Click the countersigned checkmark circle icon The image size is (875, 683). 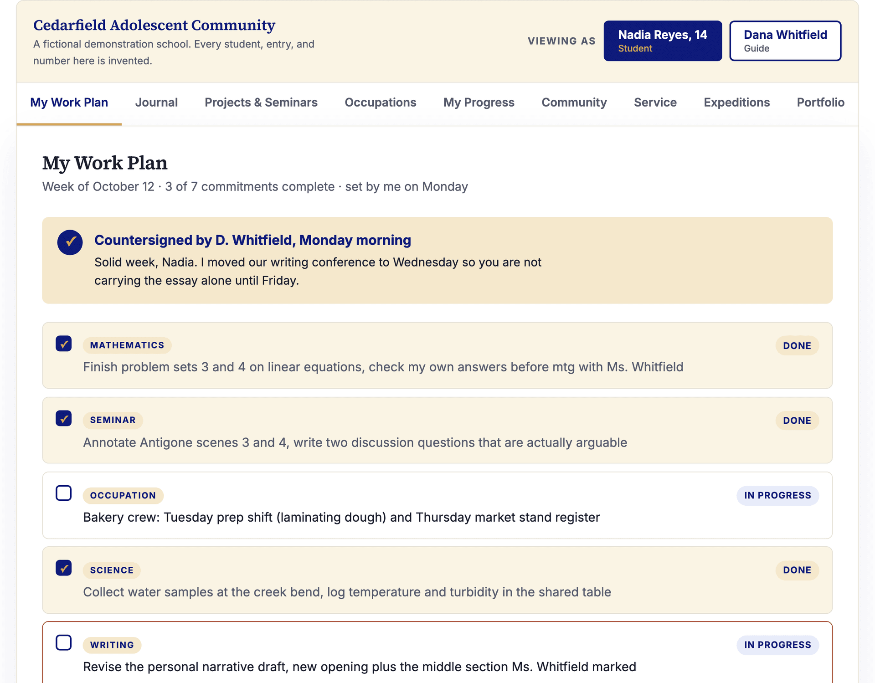pyautogui.click(x=70, y=242)
